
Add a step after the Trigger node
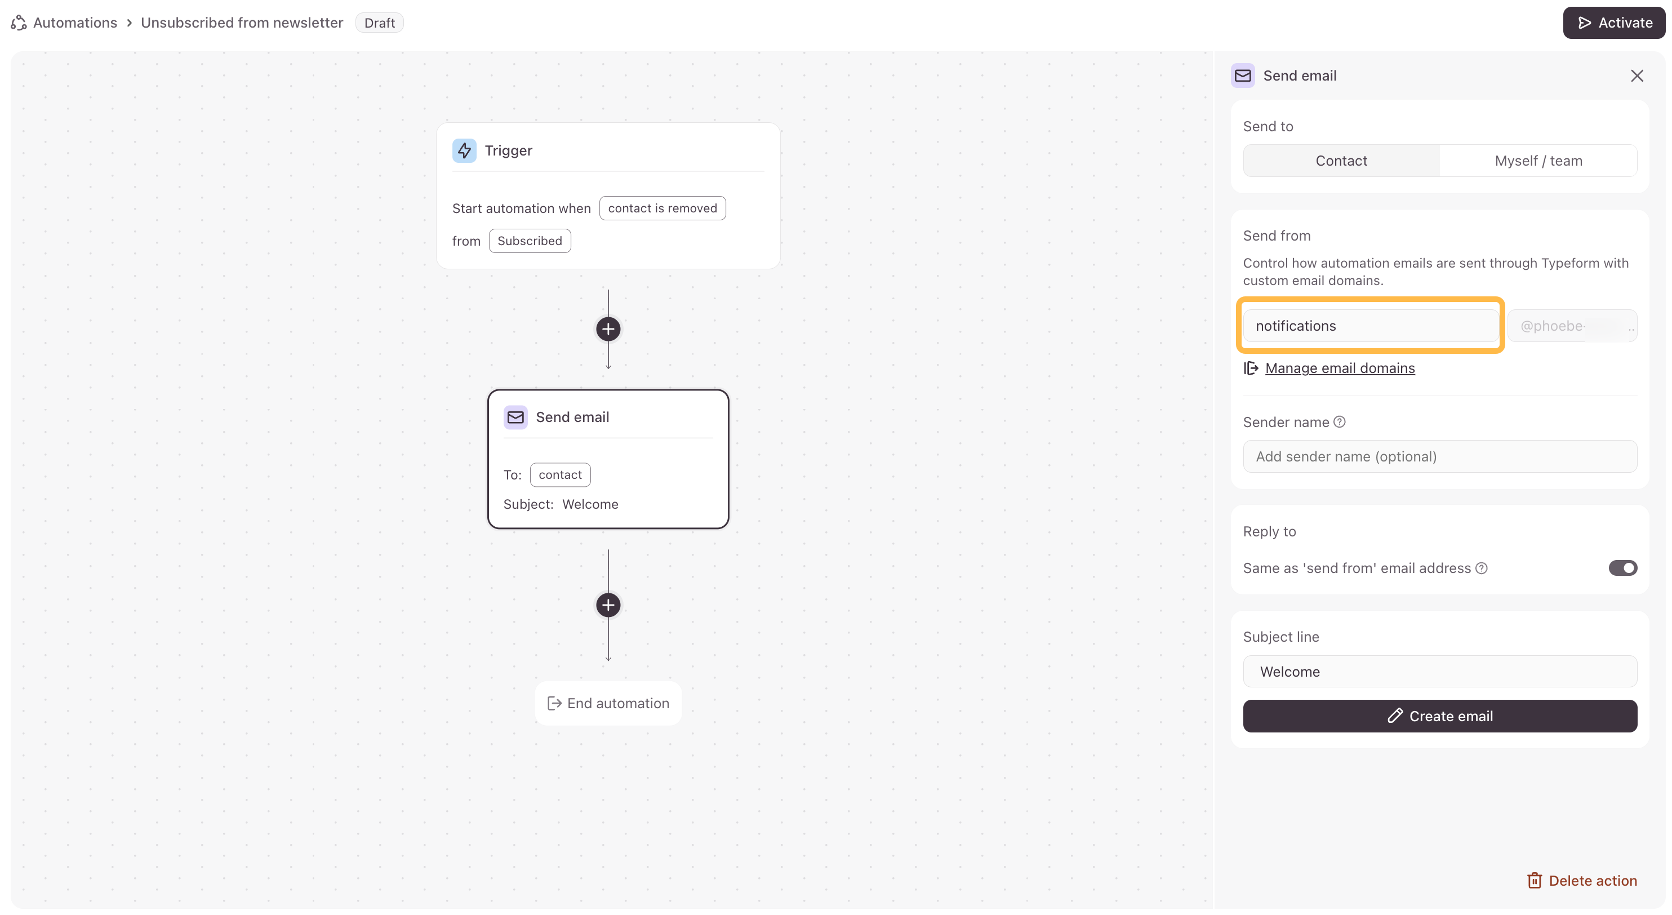coord(608,329)
